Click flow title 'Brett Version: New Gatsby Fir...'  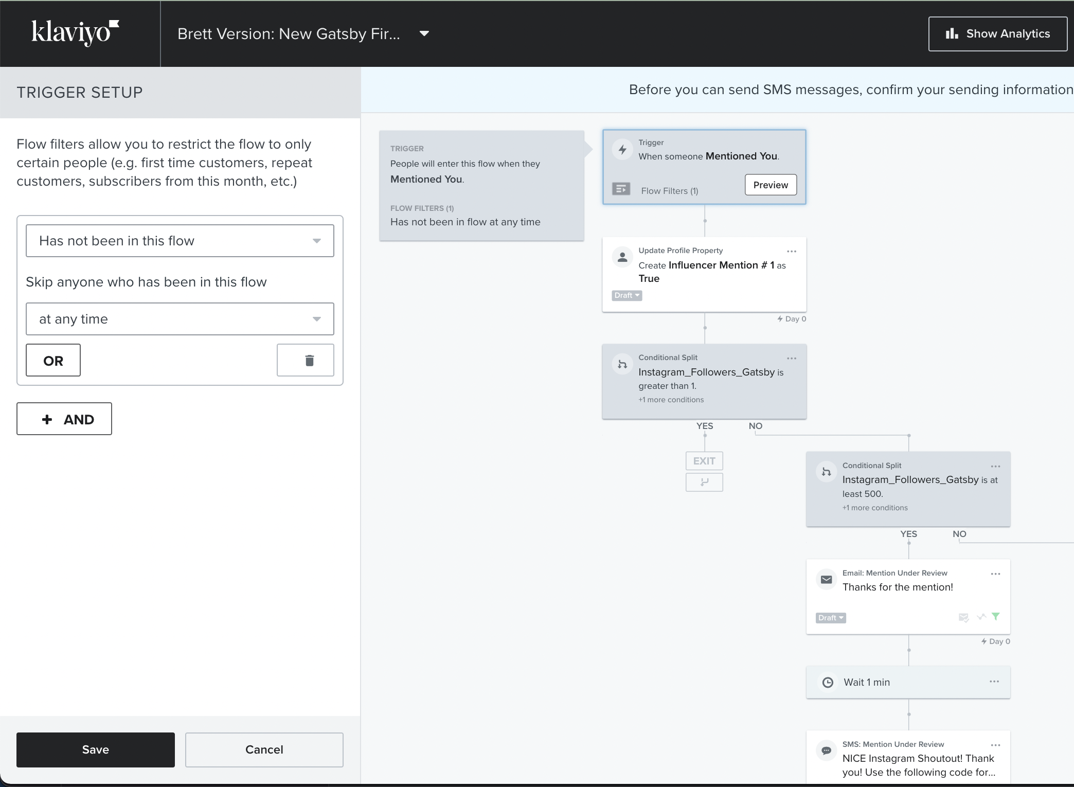289,34
